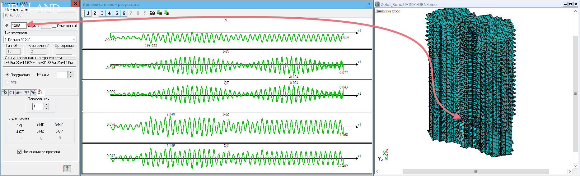Select force type 1-N
This screenshot has width=580, height=176.
20,125
